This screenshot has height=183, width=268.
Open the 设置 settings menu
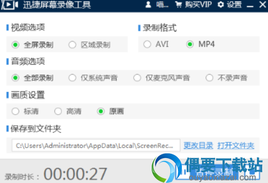234,5
